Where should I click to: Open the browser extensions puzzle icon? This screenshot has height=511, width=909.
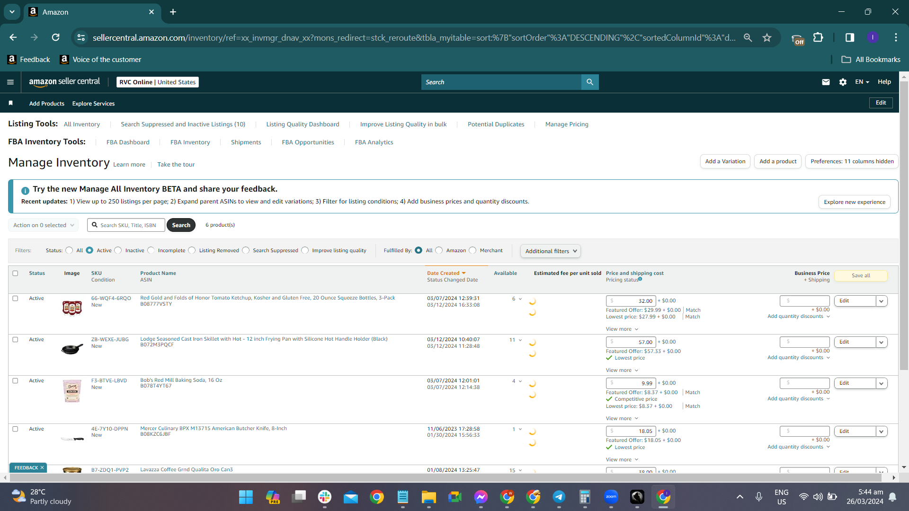tap(818, 37)
